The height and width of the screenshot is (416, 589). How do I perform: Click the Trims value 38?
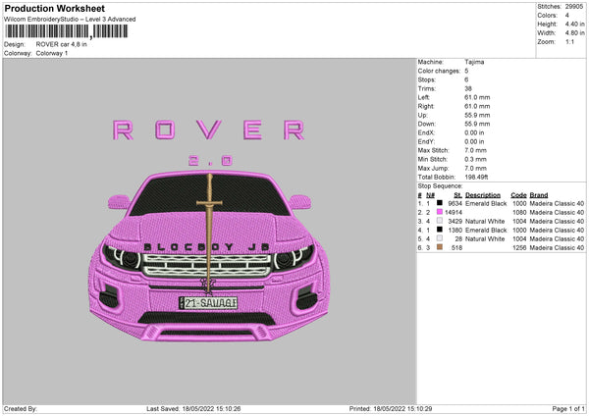pos(468,88)
